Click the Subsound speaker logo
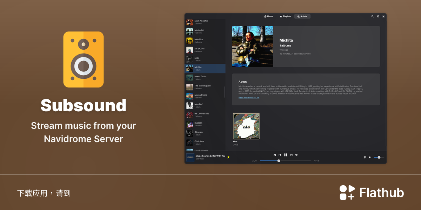 pyautogui.click(x=83, y=59)
